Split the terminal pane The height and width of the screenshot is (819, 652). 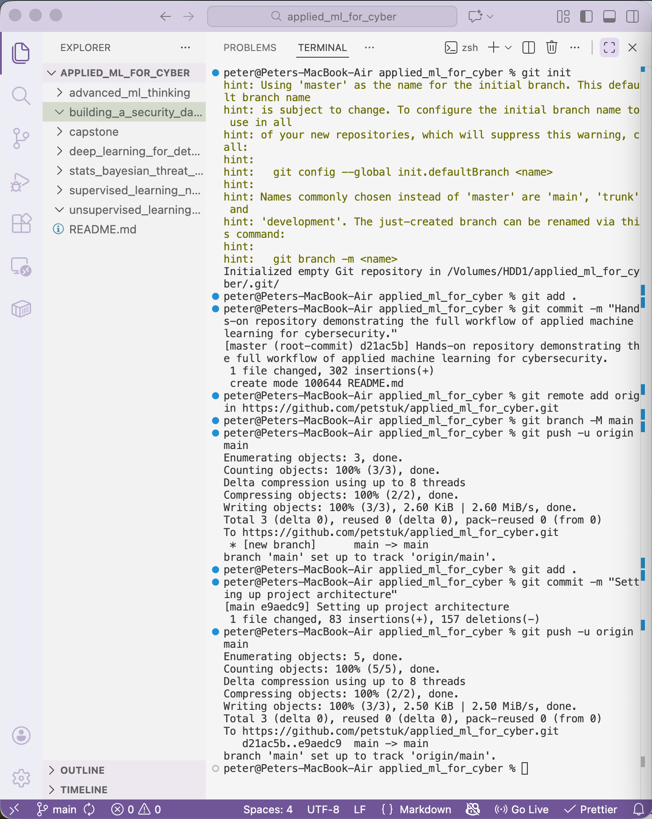(528, 47)
